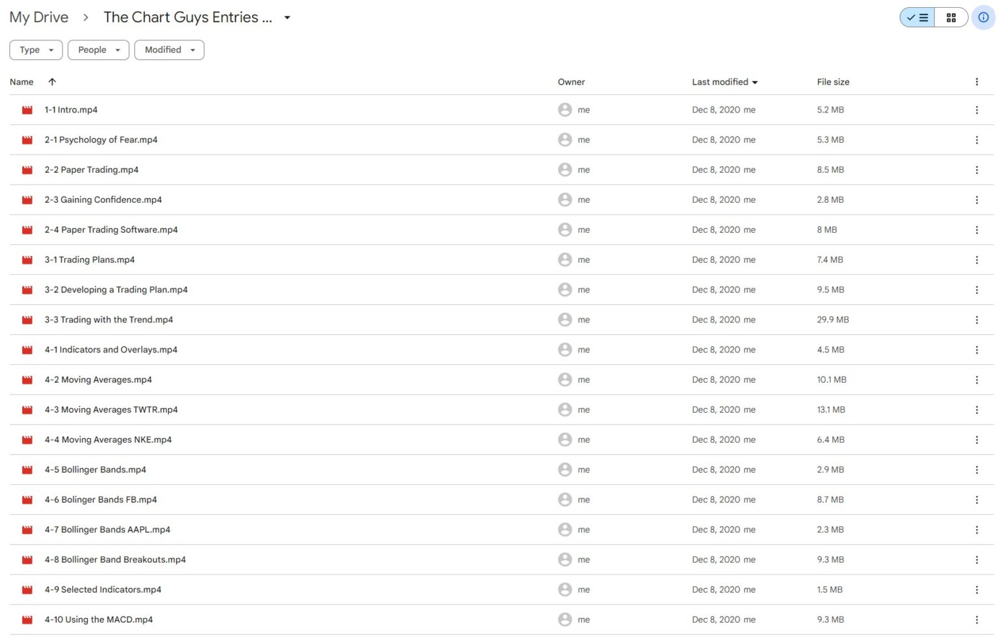Viewport: 998px width, 637px height.
Task: Select the 4-2 Moving Averages.mp4 file
Action: (x=98, y=380)
